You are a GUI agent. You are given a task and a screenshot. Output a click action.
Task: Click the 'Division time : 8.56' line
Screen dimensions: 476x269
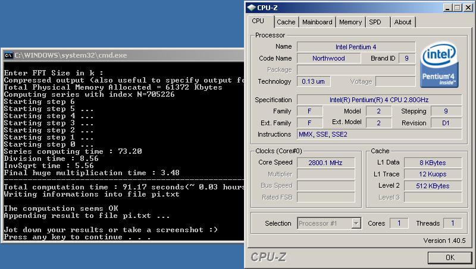click(x=51, y=159)
